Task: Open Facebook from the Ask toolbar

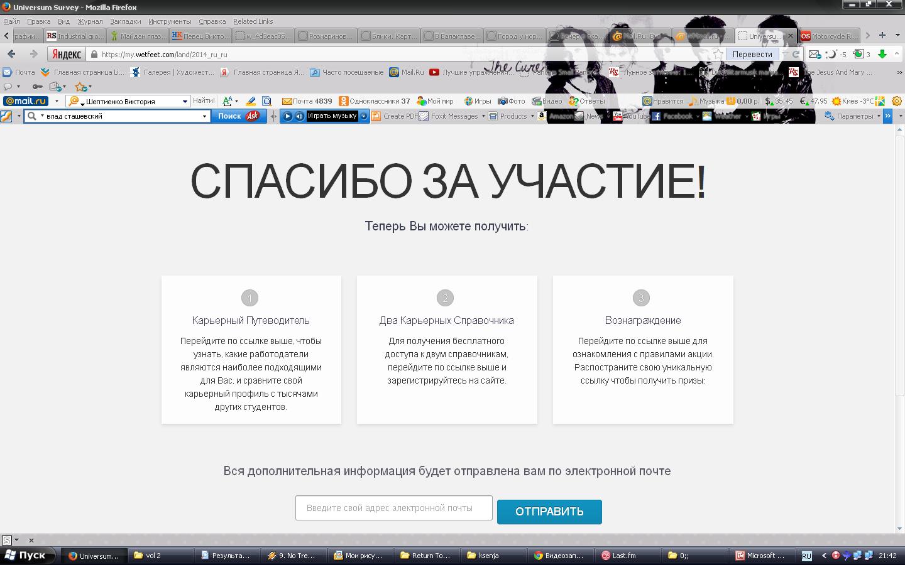Action: click(672, 116)
